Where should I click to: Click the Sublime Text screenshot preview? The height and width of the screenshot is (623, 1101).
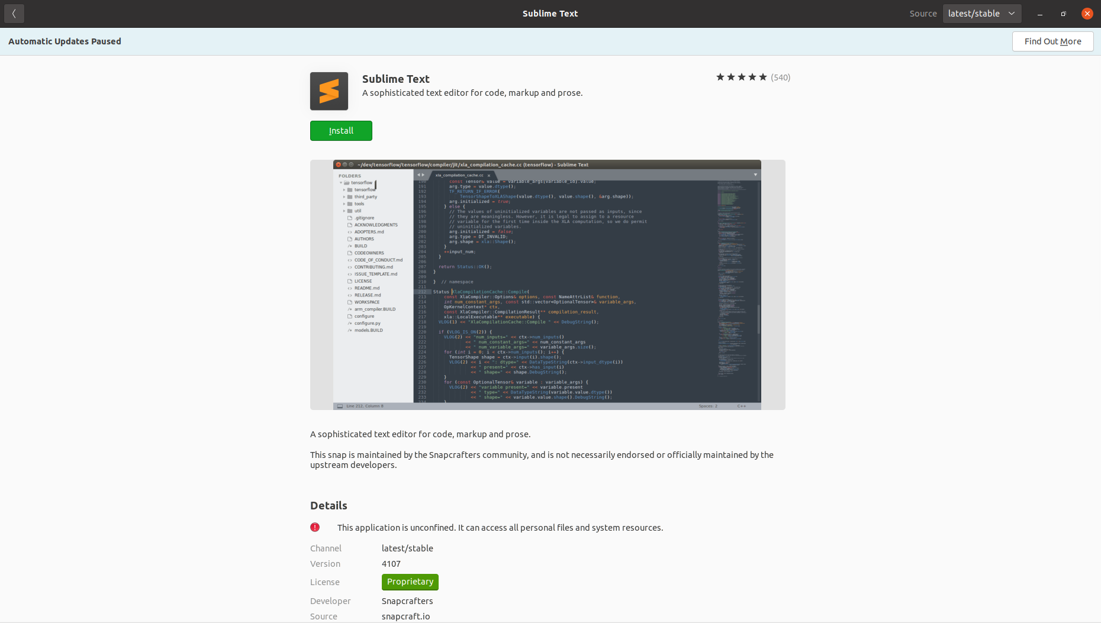click(x=548, y=284)
